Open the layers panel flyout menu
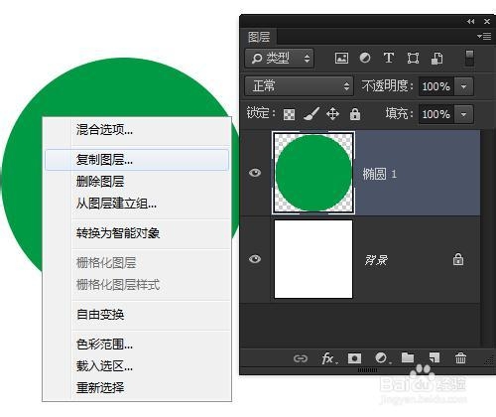Image resolution: width=496 pixels, height=417 pixels. click(x=484, y=36)
